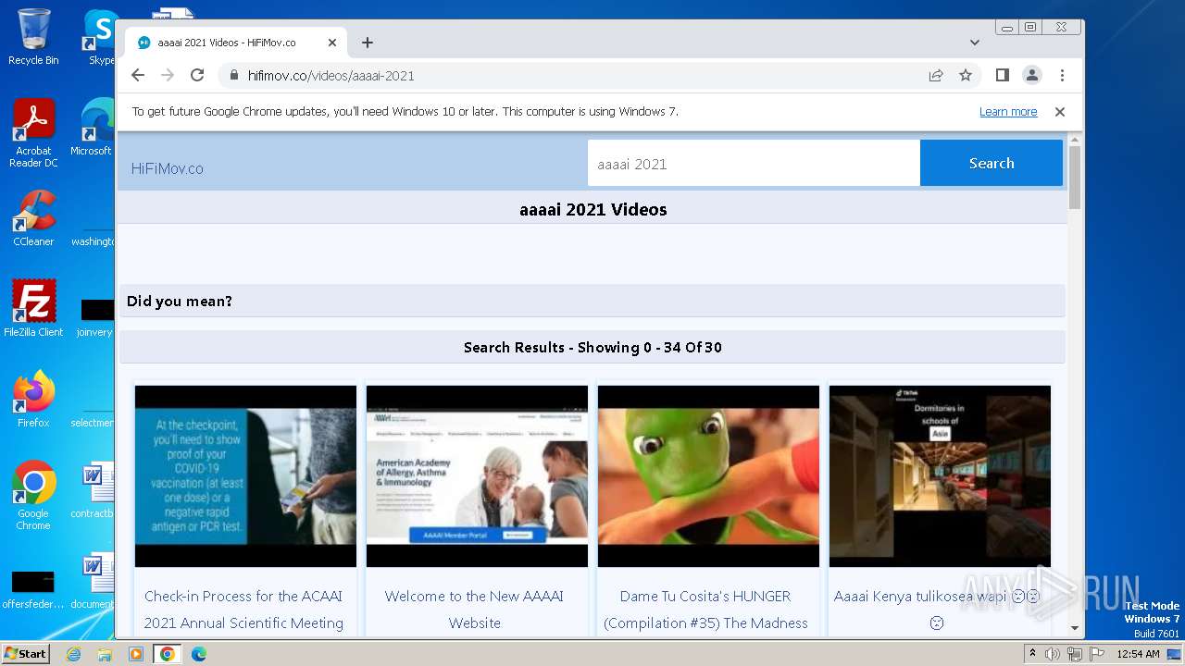This screenshot has width=1185, height=666.
Task: Click Welcome to the New AAAAI Website title
Action: 474,610
